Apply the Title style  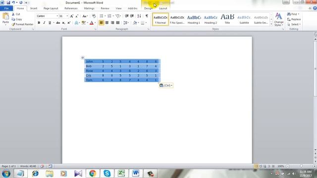pyautogui.click(x=227, y=19)
